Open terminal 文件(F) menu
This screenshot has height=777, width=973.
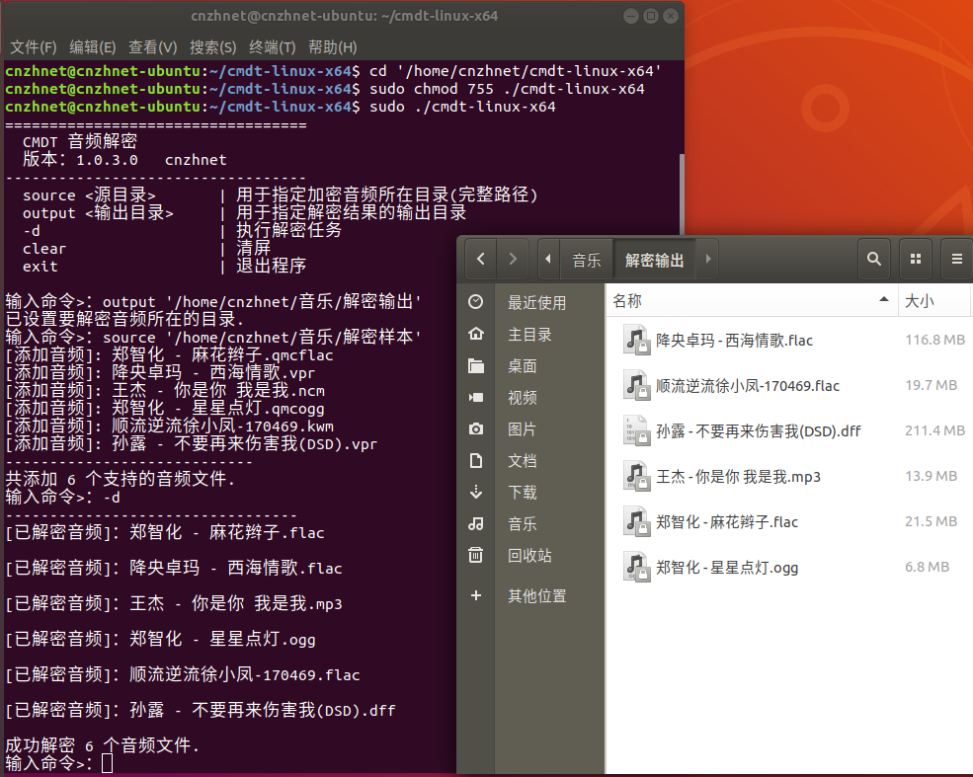(x=34, y=47)
